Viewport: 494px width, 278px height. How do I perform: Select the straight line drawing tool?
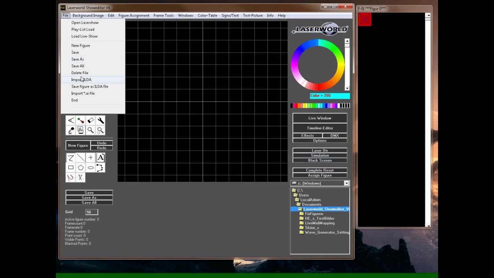(x=80, y=158)
